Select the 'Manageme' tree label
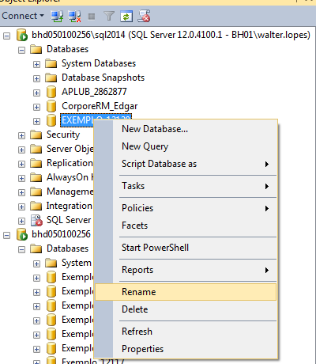The image size is (316, 364). [x=70, y=191]
